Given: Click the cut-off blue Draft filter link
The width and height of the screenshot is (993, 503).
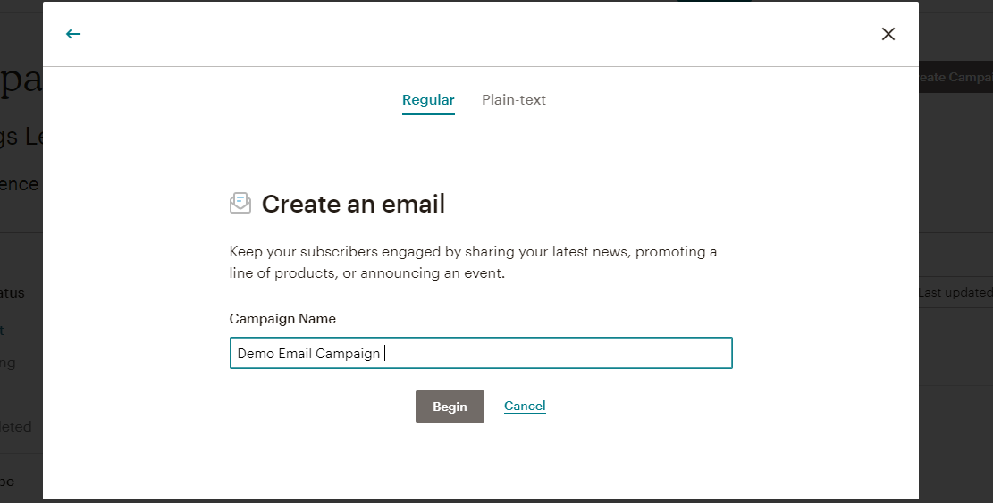Looking at the screenshot, I should (x=2, y=331).
